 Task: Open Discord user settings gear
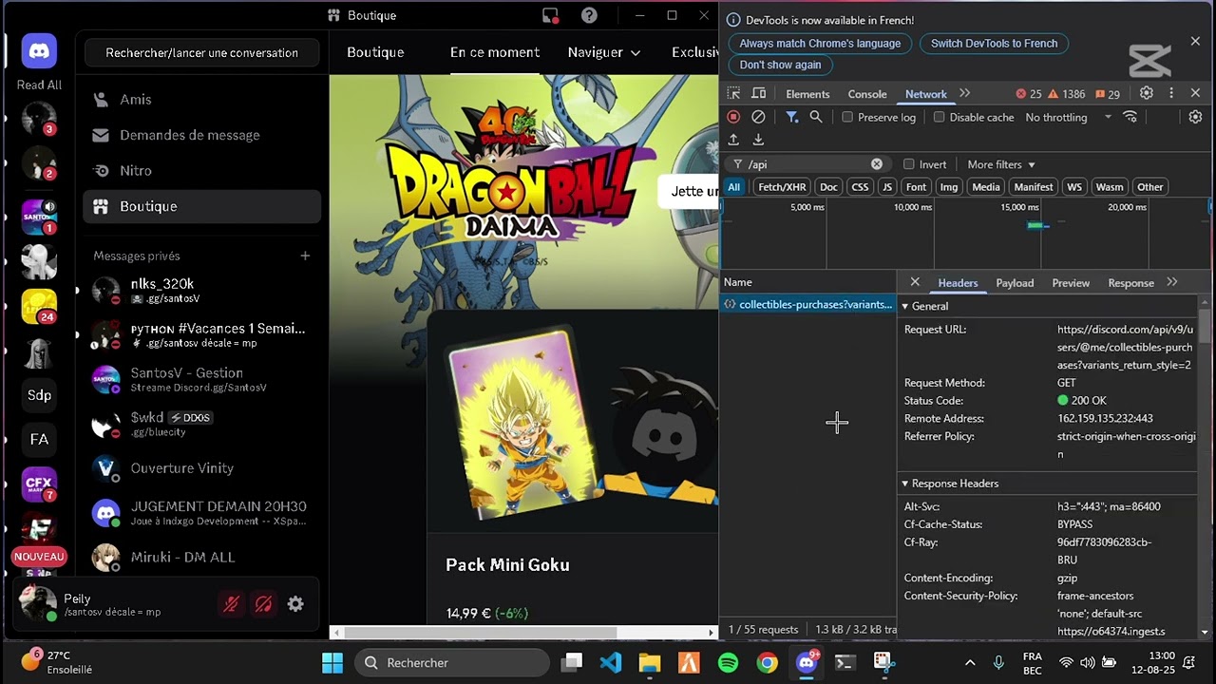(x=295, y=604)
